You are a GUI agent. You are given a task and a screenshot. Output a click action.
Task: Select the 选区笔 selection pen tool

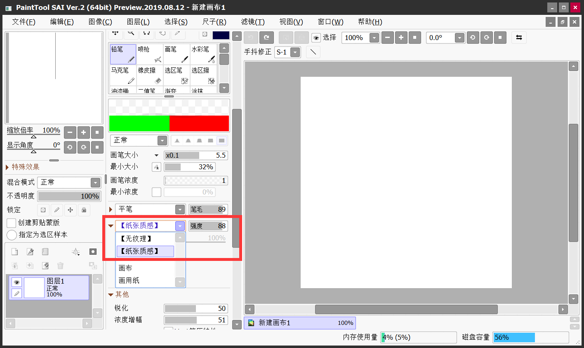(177, 76)
